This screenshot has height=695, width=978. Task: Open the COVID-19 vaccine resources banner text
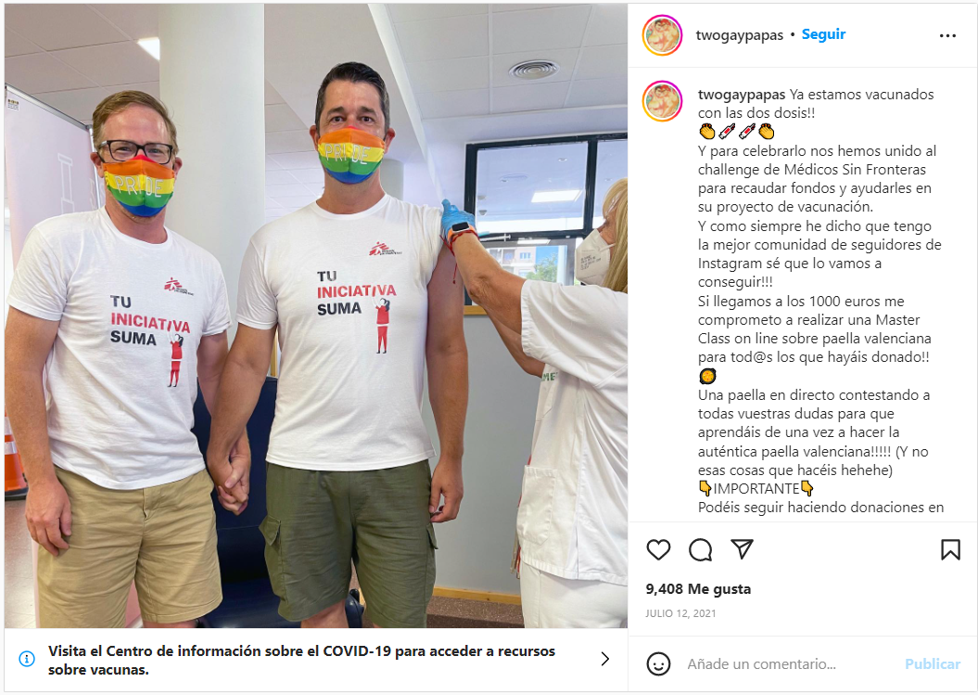coord(302,660)
